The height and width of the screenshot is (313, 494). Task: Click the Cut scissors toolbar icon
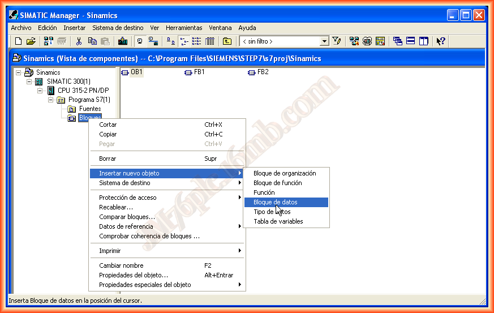[79, 41]
